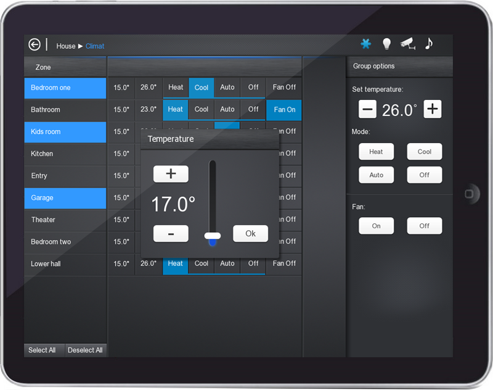Increase set temperature with the plus icon
Image resolution: width=493 pixels, height=390 pixels.
tap(432, 109)
